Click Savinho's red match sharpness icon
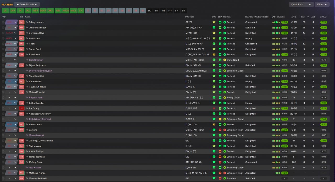 220,130
